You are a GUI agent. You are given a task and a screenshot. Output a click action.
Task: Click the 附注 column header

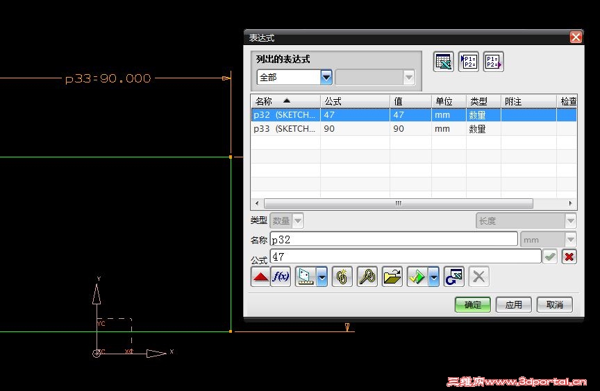click(529, 101)
